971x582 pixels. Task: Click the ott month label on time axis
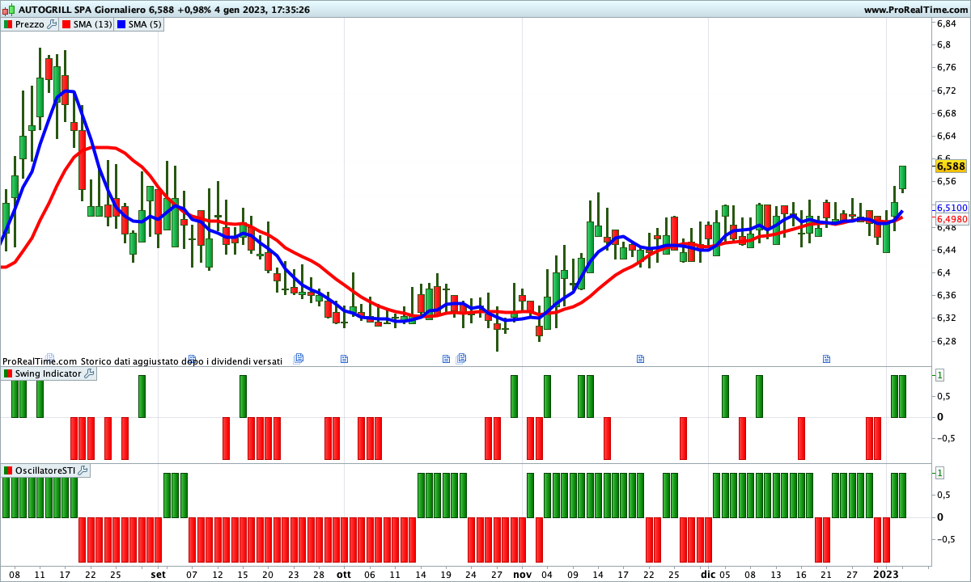pos(344,574)
